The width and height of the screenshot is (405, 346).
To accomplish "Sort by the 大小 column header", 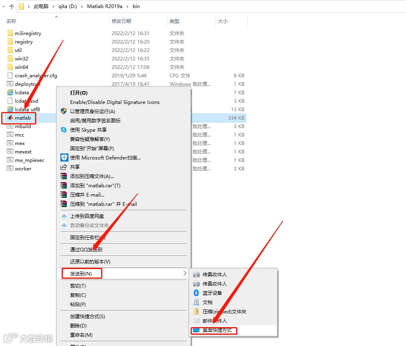I will [222, 21].
